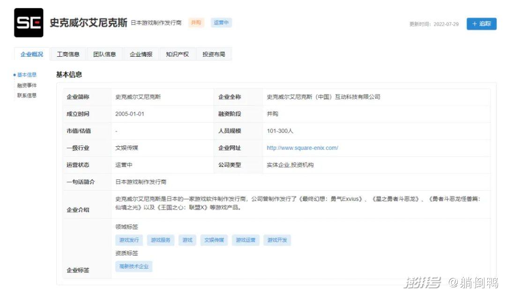The height and width of the screenshot is (292, 506).
Task: Click the 游戏开发 tag
Action: coord(277,240)
